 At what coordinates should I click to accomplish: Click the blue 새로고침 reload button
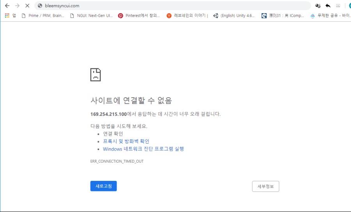pos(103,186)
